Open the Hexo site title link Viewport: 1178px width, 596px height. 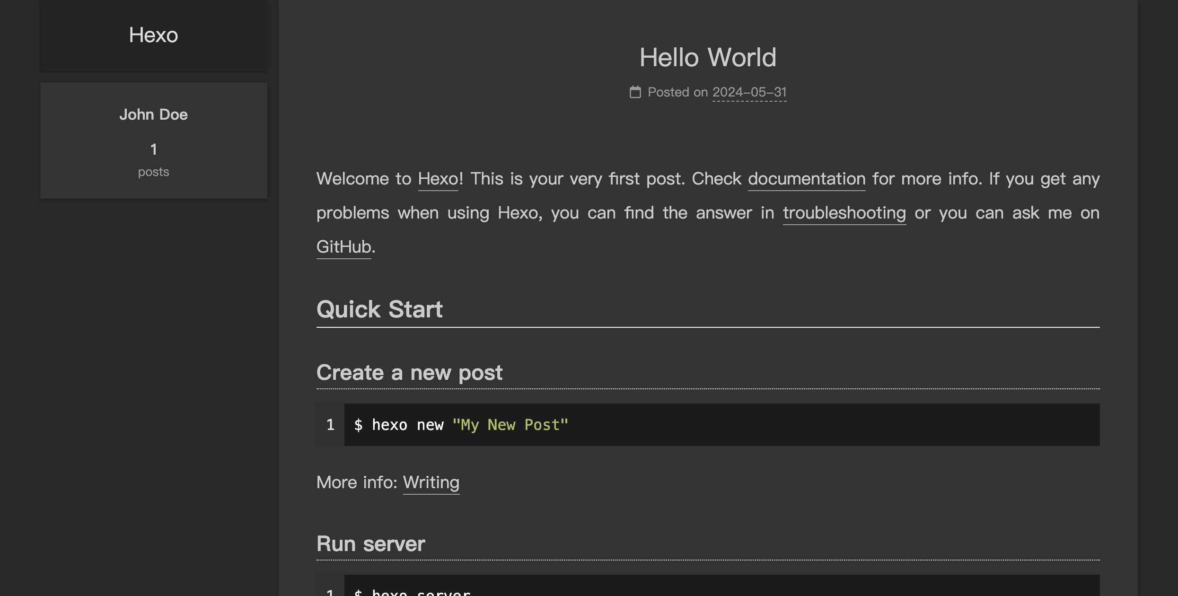[x=153, y=35]
